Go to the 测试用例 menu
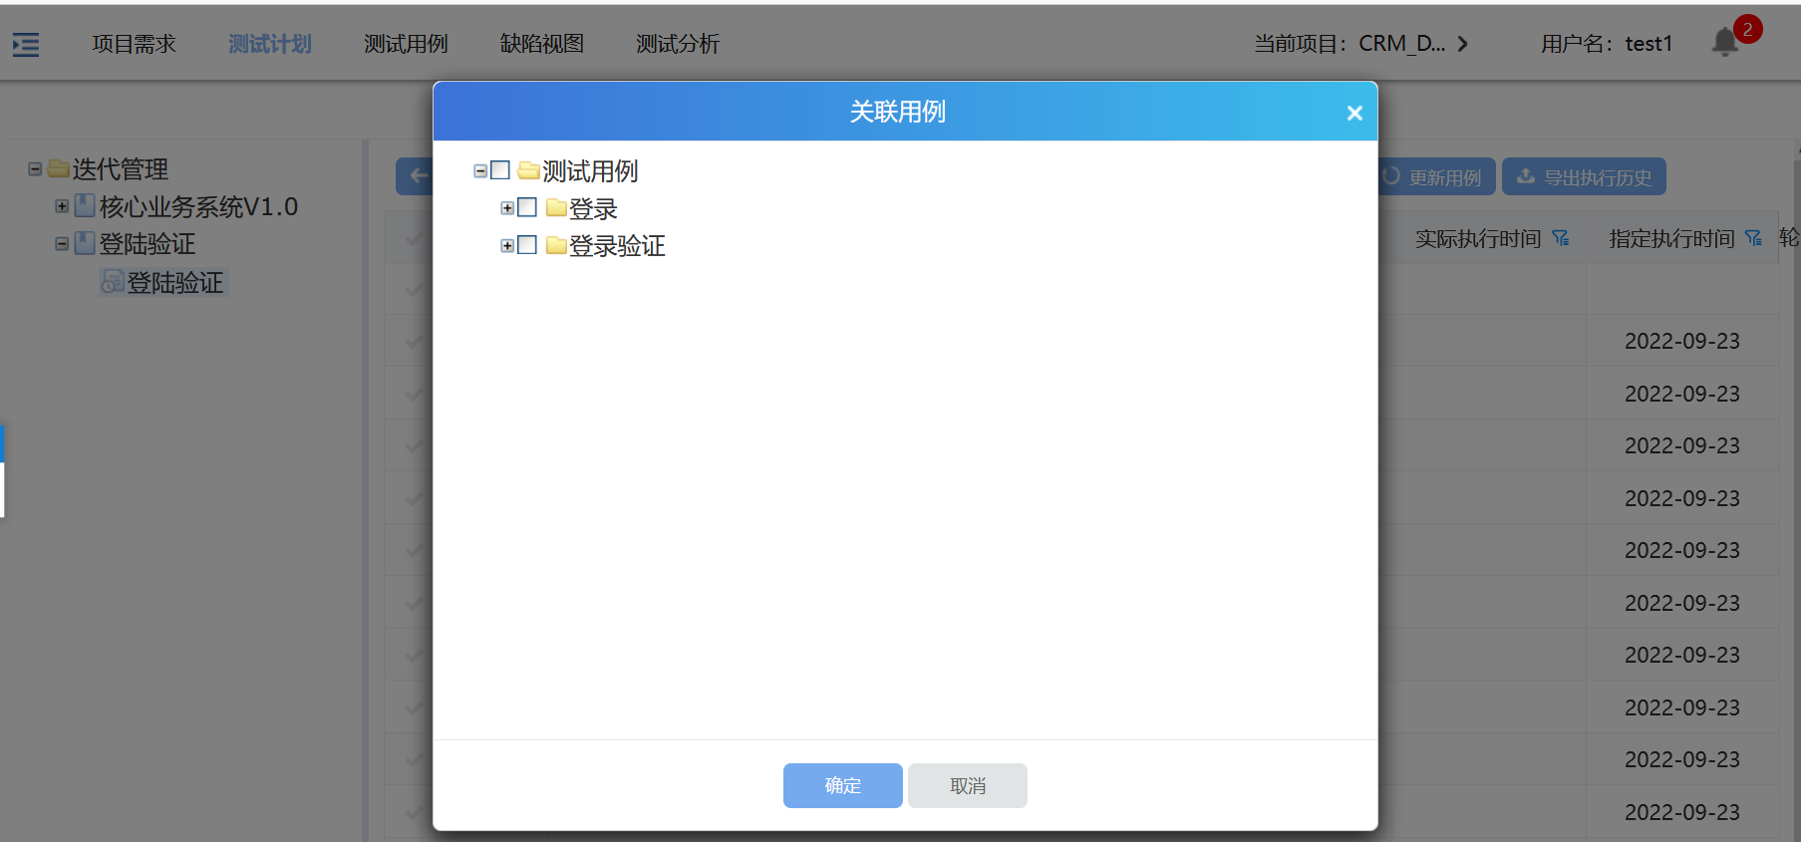 406,44
